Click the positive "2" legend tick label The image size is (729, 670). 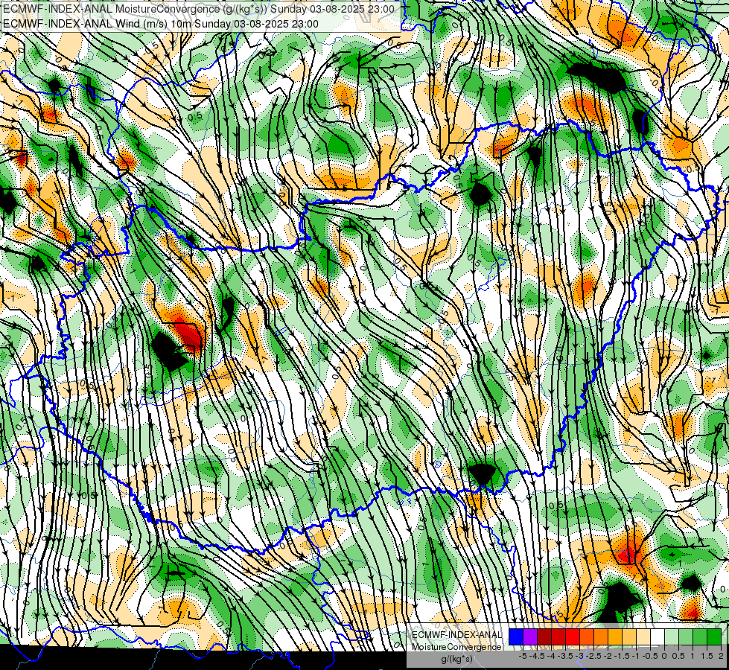tap(721, 656)
